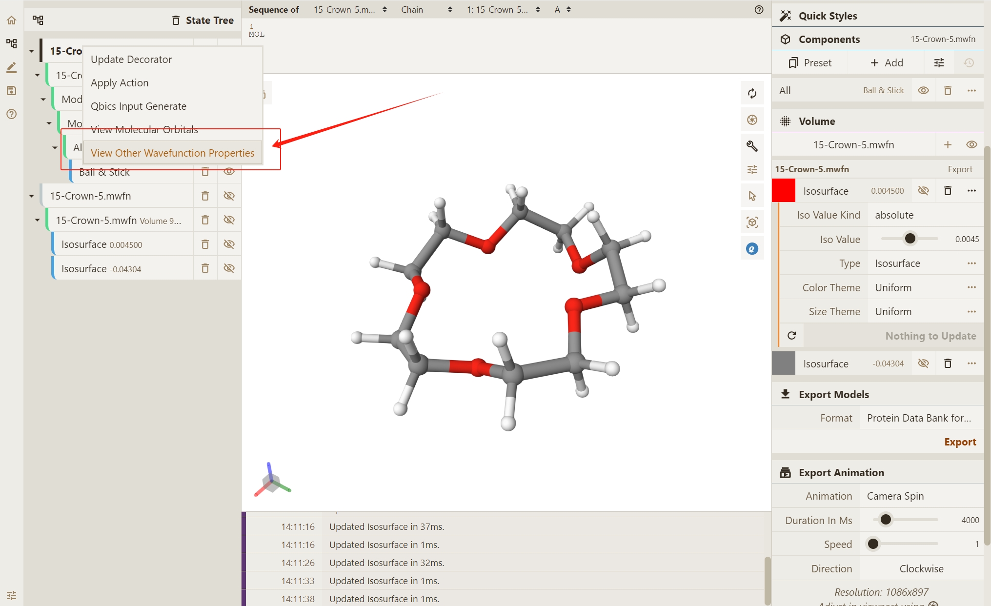
Task: Toggle visibility of Isosurface -0.04304 in tree
Action: coord(229,268)
